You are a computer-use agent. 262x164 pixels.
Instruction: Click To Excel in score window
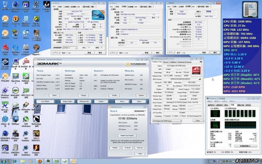[x=127, y=148]
